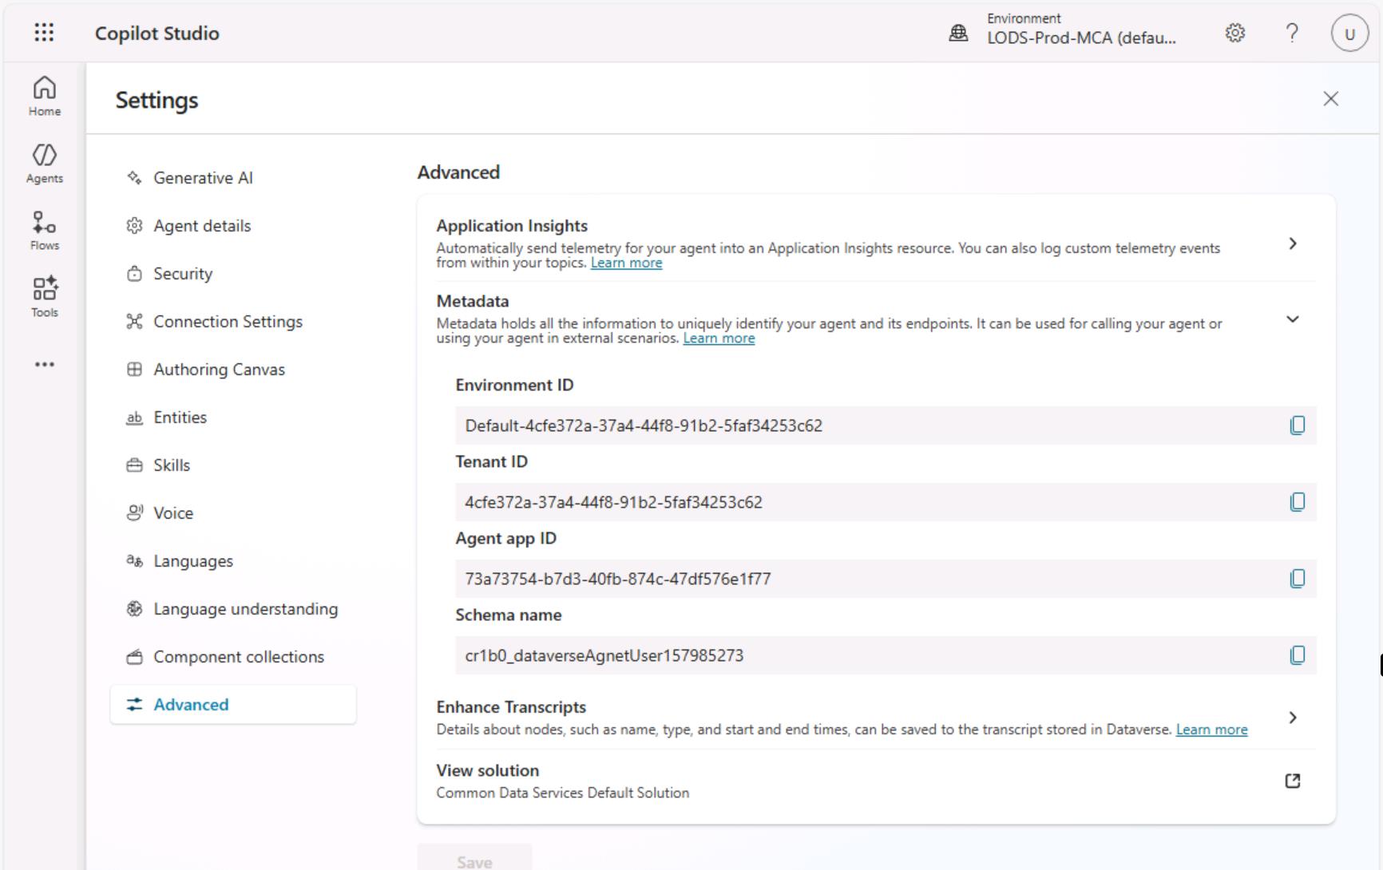Screen dimensions: 1383x870
Task: Select Generative AI settings tab
Action: [203, 178]
